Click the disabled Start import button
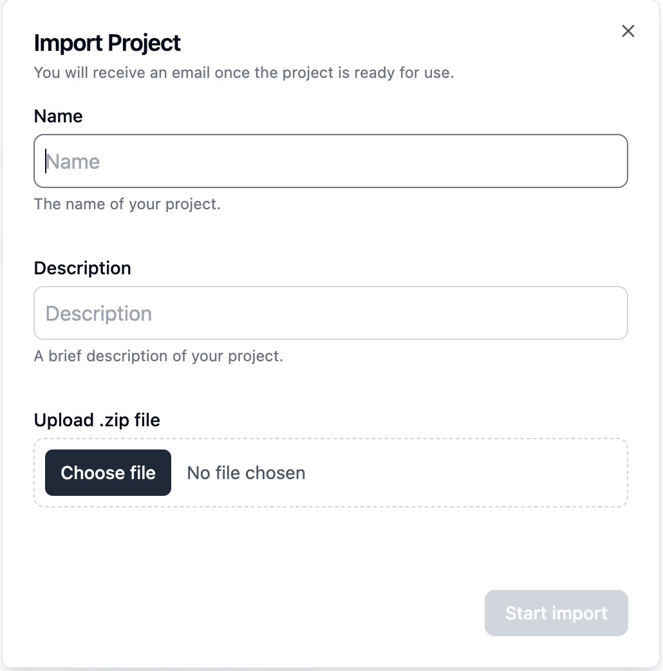 [556, 612]
